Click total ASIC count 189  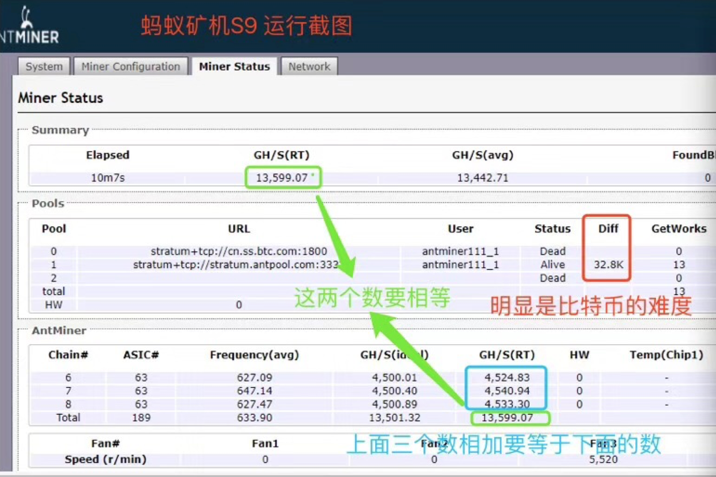point(141,418)
